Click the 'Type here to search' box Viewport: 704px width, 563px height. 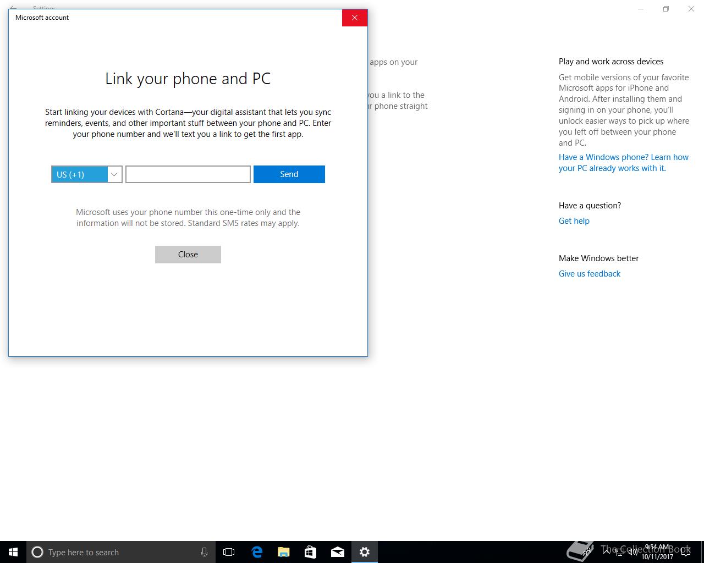(120, 552)
